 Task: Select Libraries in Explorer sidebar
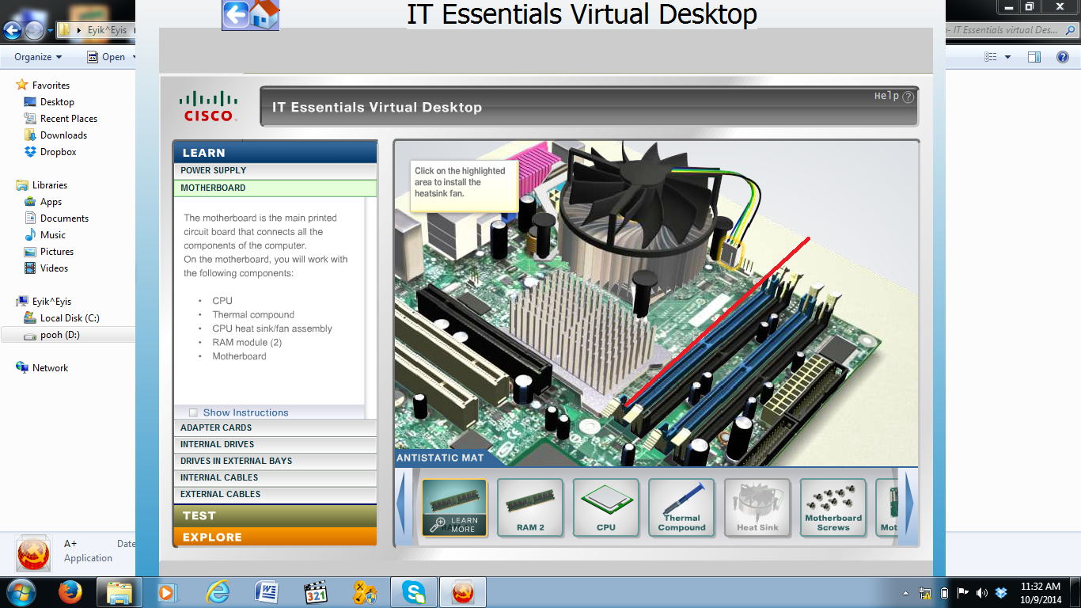point(50,185)
